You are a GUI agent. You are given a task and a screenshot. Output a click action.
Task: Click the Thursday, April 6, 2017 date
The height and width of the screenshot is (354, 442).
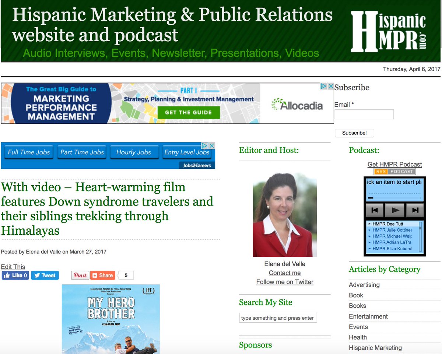click(x=412, y=69)
